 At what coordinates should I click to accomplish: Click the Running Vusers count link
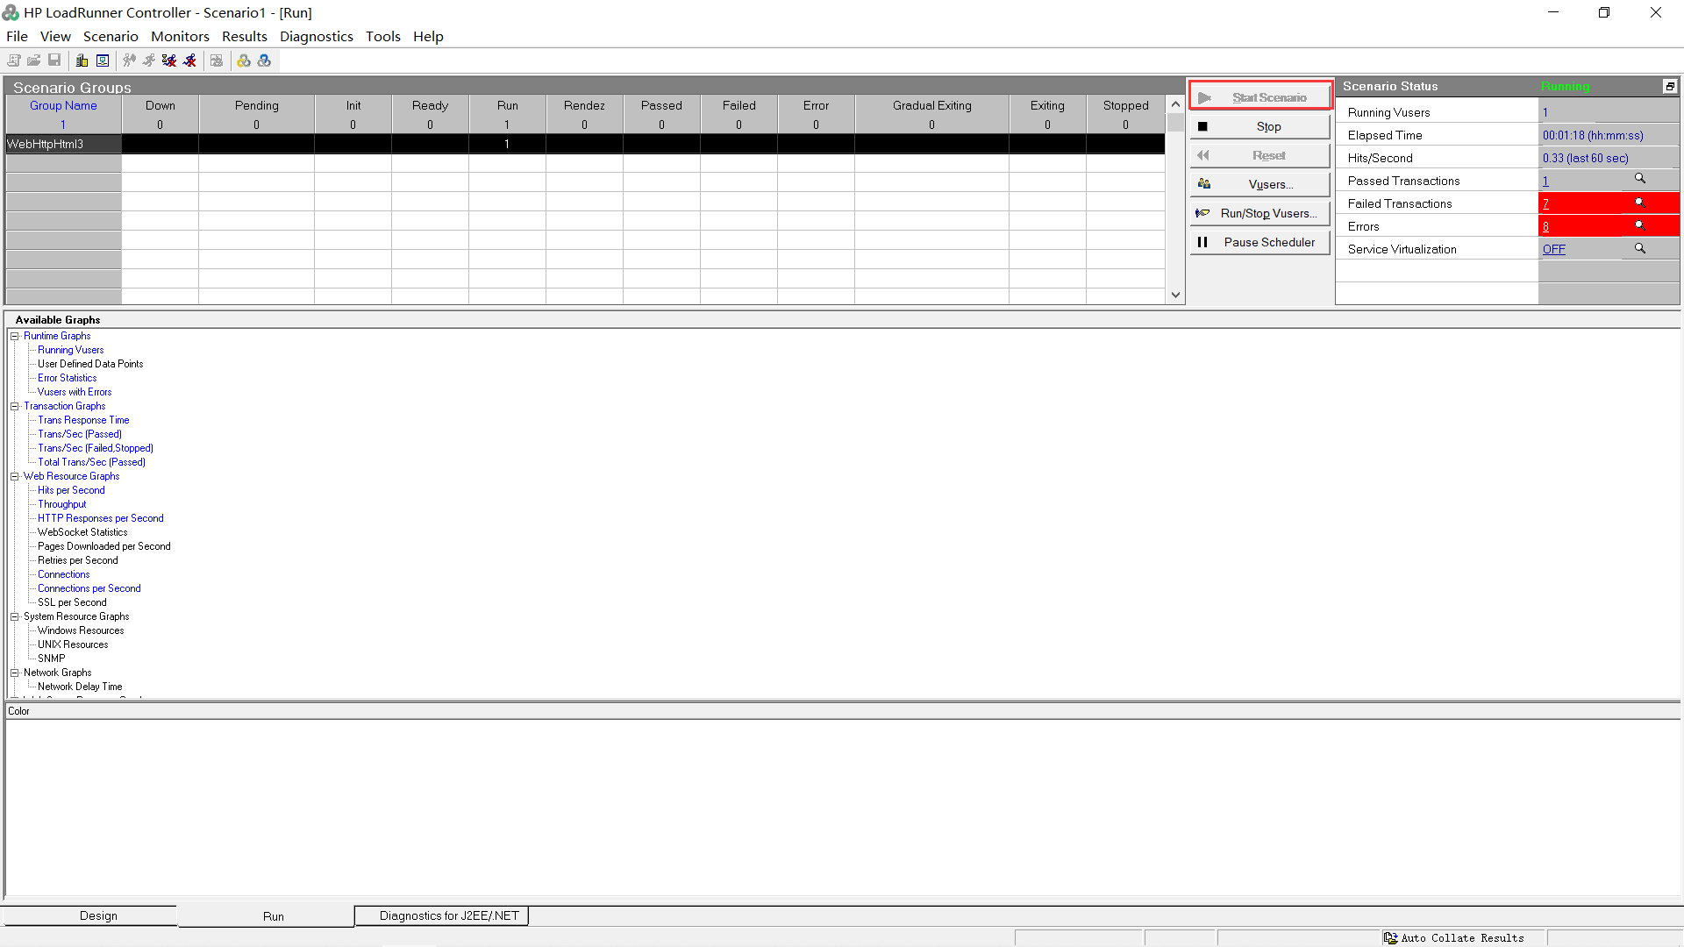pos(1545,112)
